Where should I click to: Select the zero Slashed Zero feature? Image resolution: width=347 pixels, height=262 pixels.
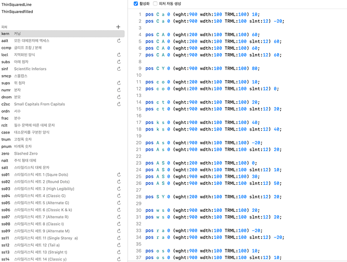pyautogui.click(x=62, y=154)
